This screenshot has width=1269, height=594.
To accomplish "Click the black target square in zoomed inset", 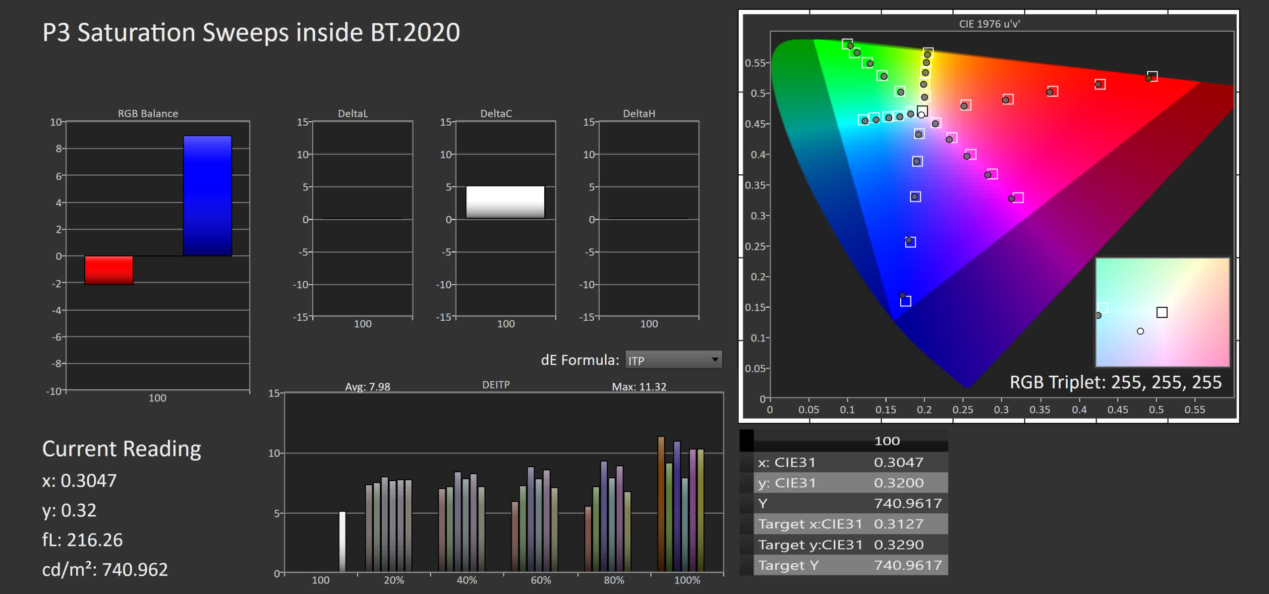I will point(1162,312).
